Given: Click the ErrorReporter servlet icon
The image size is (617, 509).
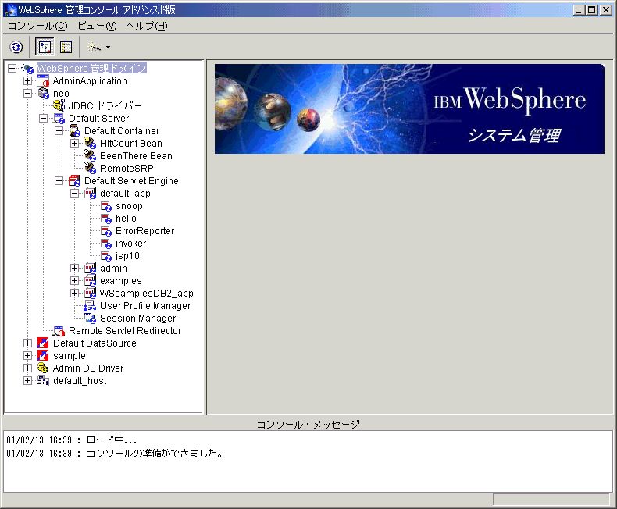Looking at the screenshot, I should 106,231.
